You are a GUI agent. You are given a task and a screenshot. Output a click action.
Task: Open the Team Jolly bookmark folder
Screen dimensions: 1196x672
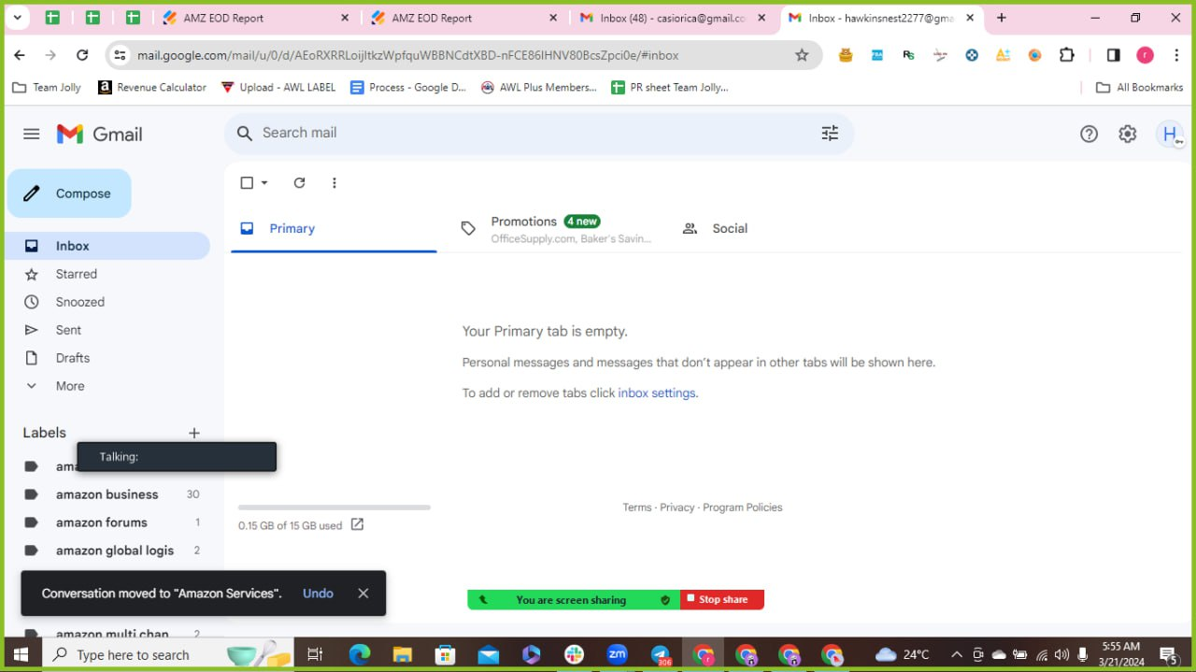tap(47, 87)
